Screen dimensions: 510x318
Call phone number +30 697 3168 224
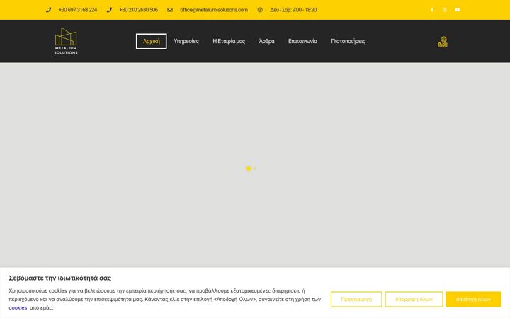tap(78, 10)
